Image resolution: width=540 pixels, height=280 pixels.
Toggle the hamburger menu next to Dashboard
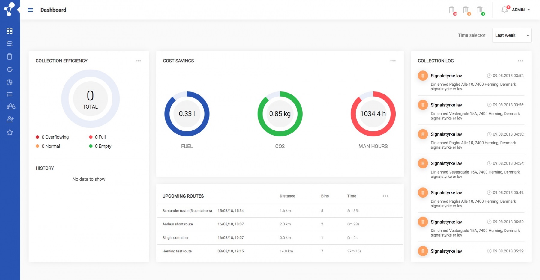click(30, 10)
